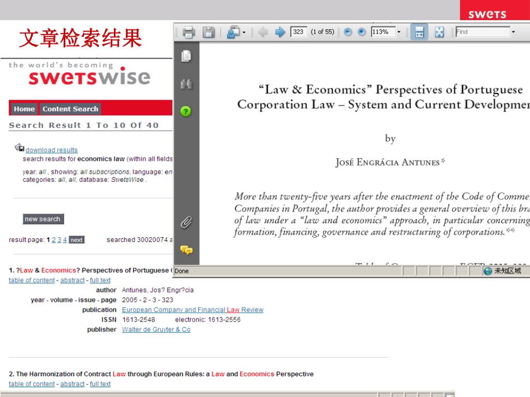This screenshot has height=397, width=530.
Task: Open the Home tab
Action: pyautogui.click(x=24, y=109)
